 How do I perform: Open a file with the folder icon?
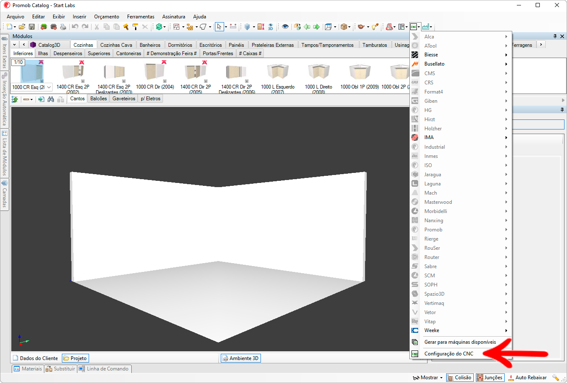pos(22,27)
